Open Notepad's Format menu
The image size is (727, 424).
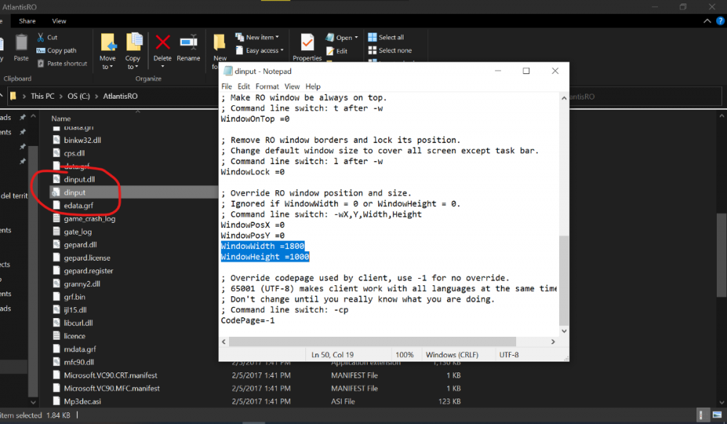coord(267,86)
